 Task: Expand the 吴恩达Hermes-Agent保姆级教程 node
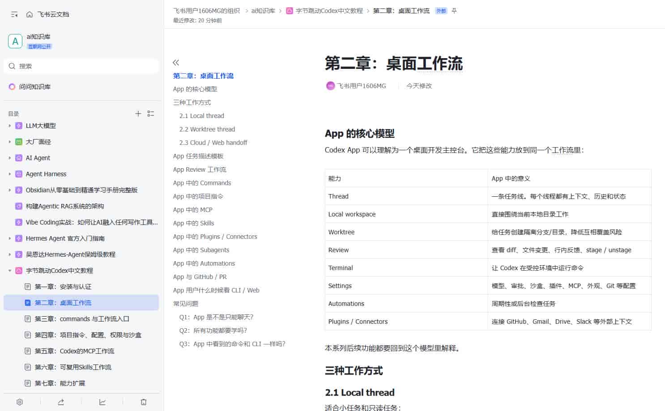click(x=10, y=254)
